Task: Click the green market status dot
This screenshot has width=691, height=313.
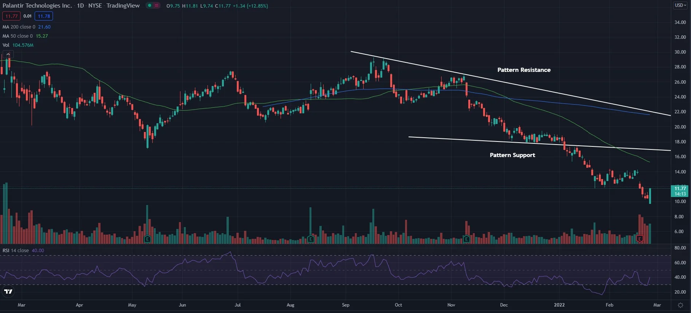Action: click(150, 6)
